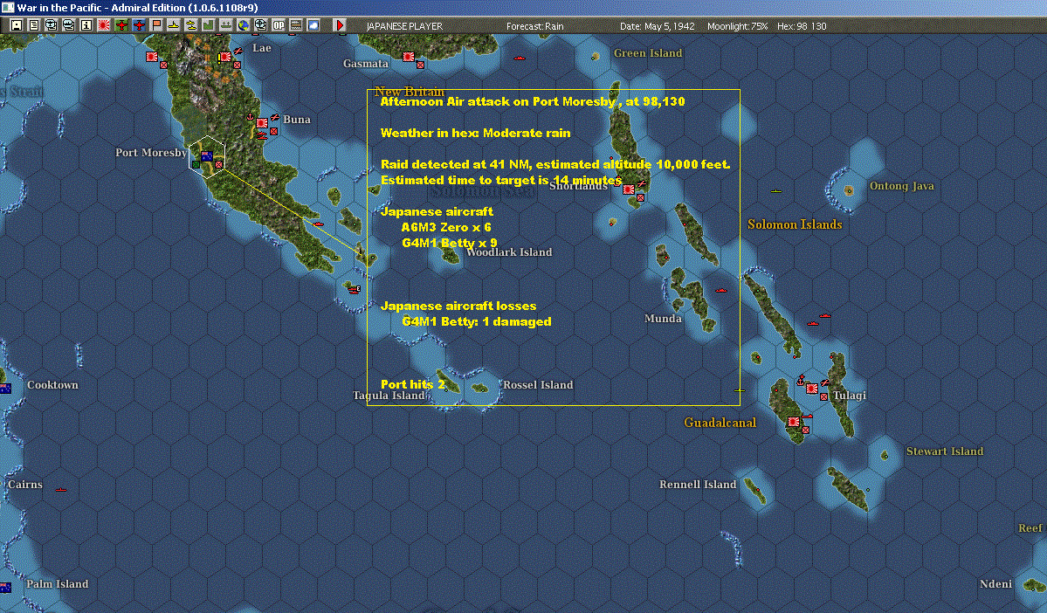Select the red ship near Cairns
Viewport: 1047px width, 613px height.
coord(61,490)
